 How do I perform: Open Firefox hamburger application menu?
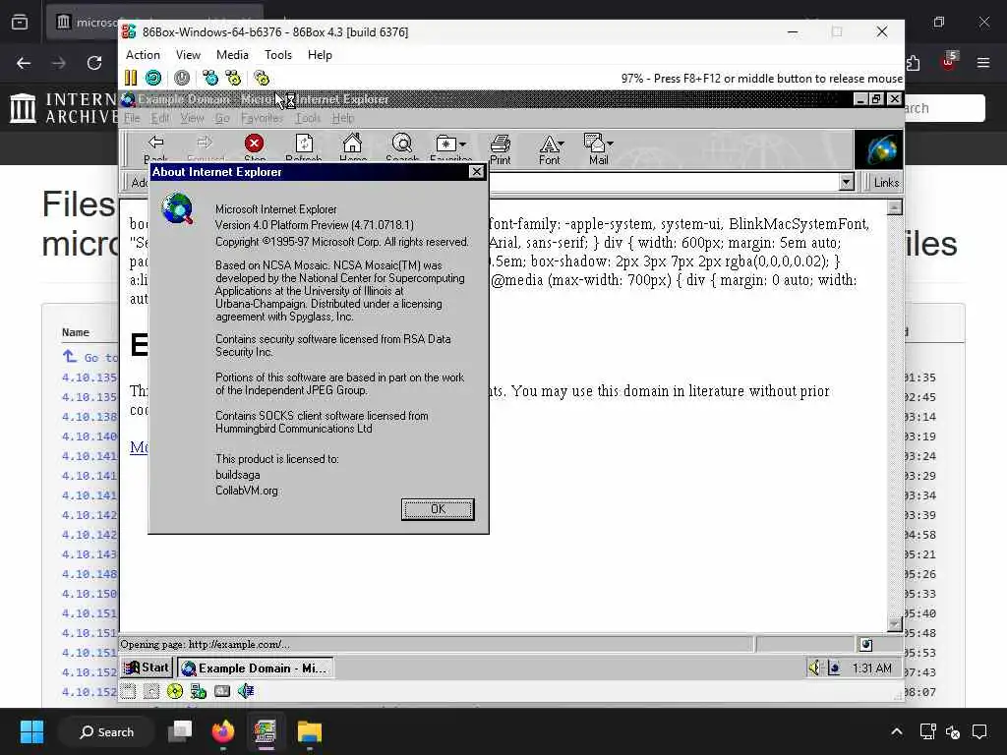(983, 63)
